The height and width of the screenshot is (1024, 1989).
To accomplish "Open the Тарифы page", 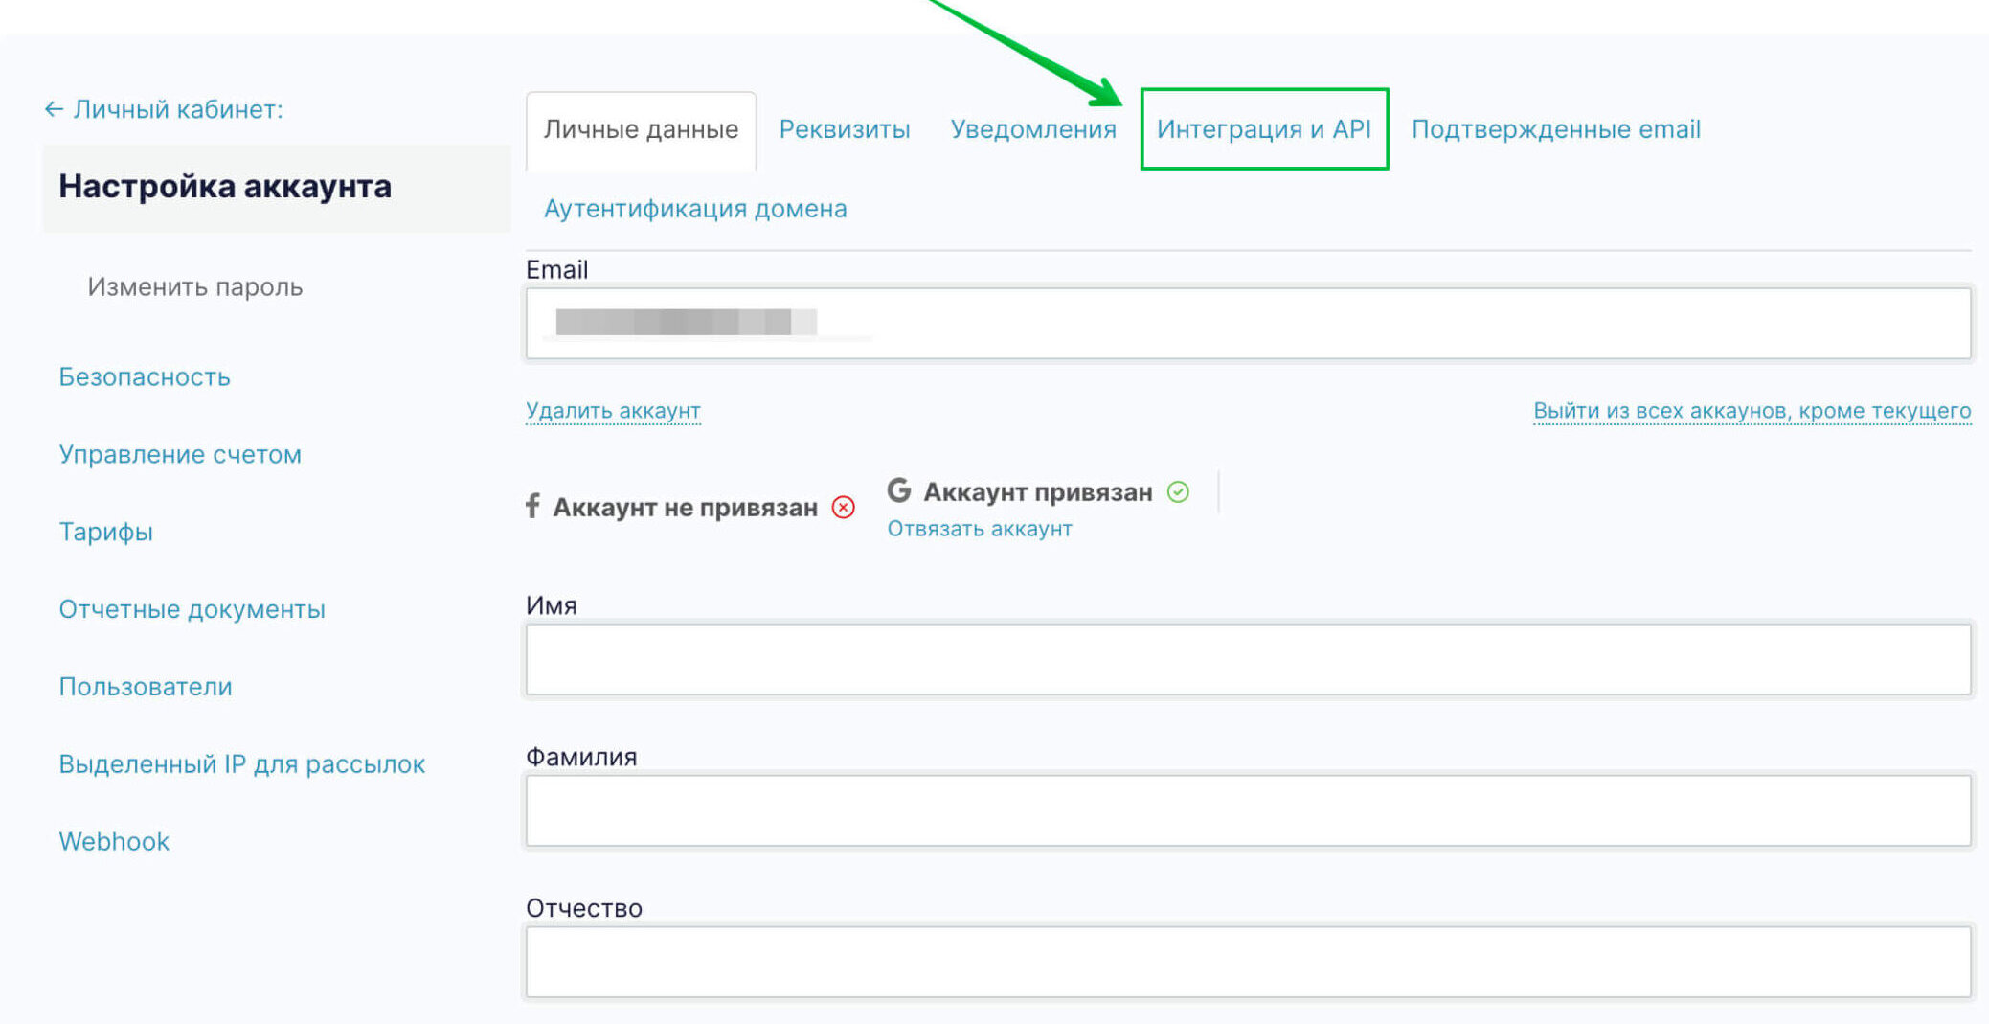I will [106, 533].
